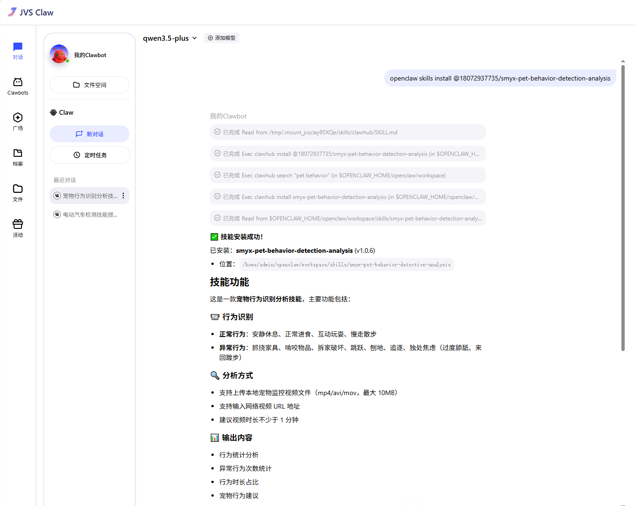Expand the clawhub install smyx-pet-behavior step without @
The width and height of the screenshot is (635, 506).
point(348,197)
